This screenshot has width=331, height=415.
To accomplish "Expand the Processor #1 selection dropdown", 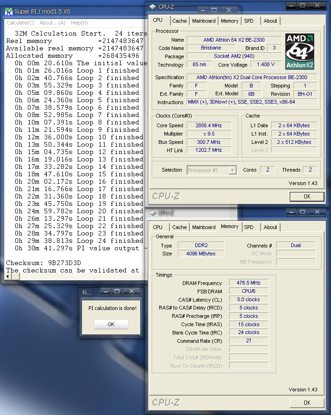I will 232,170.
